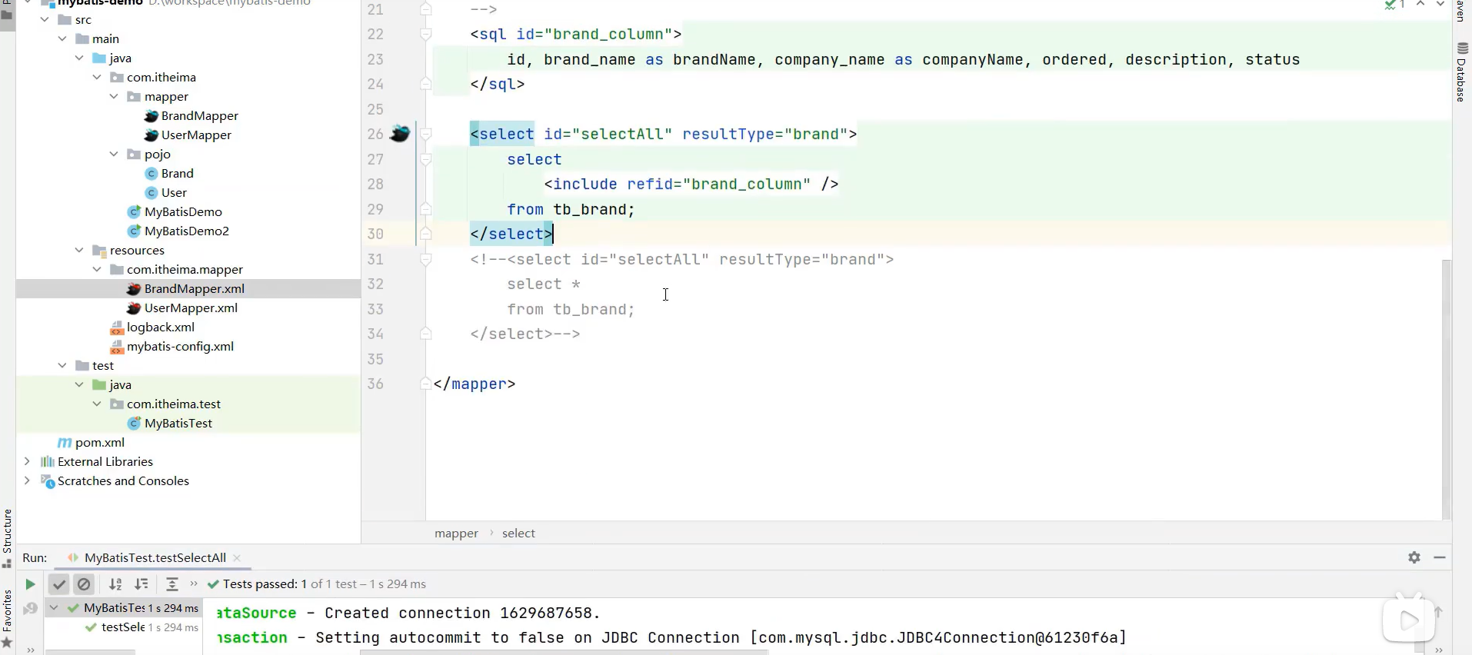Expand Scratches and Consoles node
The width and height of the screenshot is (1472, 655).
[x=28, y=480]
